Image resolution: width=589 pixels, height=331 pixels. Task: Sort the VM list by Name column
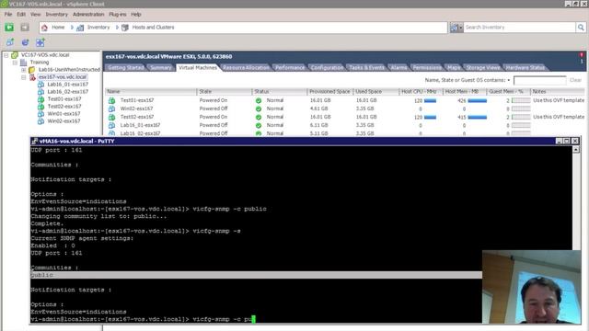point(151,92)
